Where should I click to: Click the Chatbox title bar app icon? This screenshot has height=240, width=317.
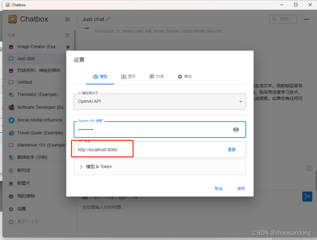click(x=7, y=5)
